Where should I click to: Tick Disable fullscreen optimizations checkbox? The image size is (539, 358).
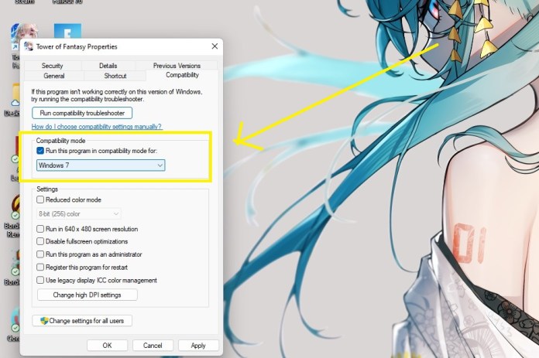click(40, 241)
